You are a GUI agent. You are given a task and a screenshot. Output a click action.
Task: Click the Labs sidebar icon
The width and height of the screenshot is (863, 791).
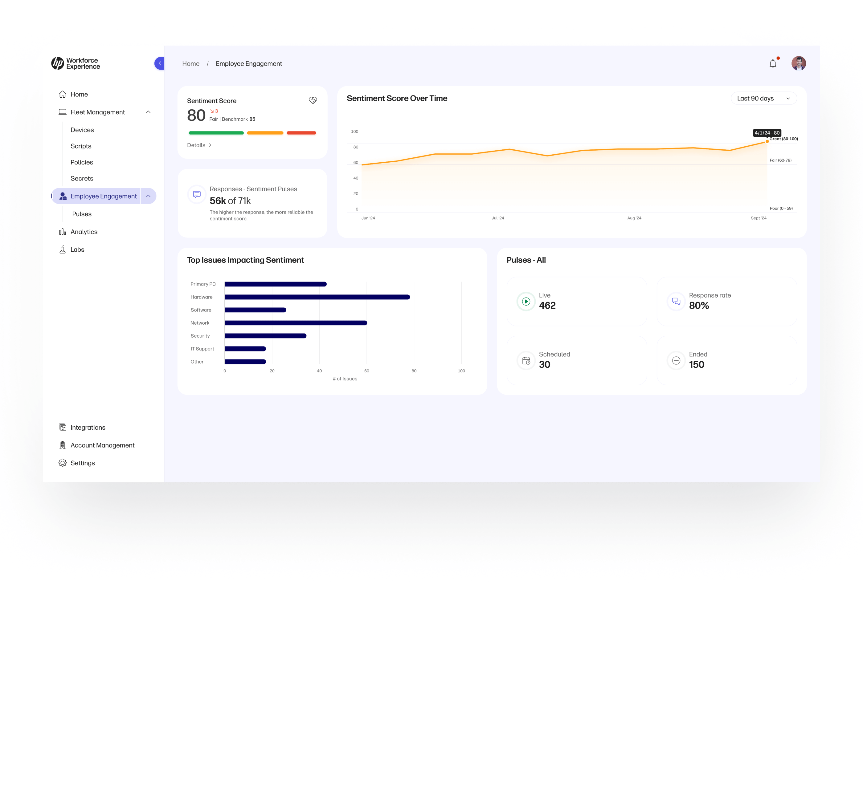[62, 249]
